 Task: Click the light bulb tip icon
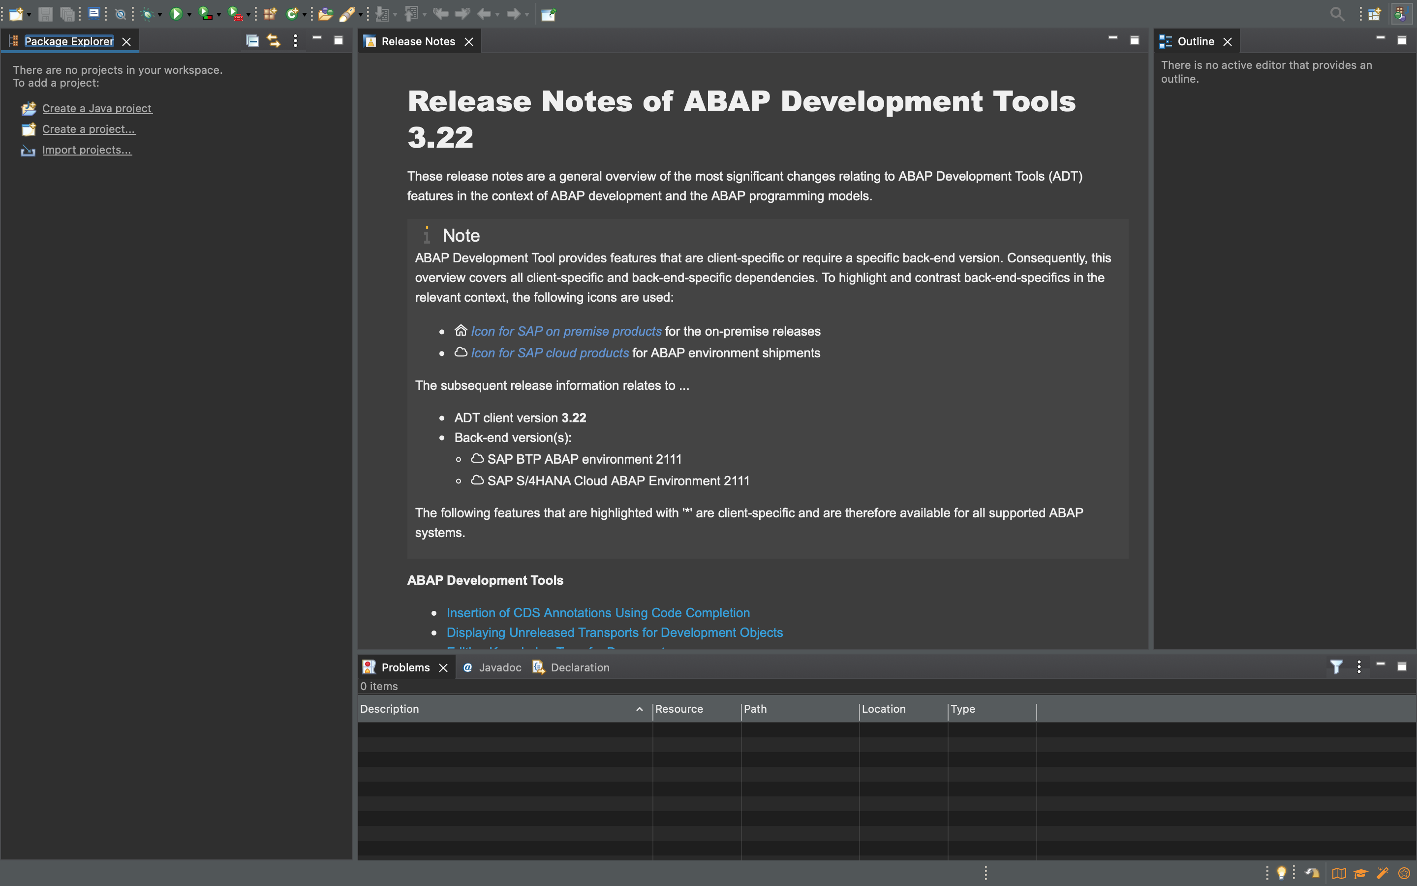(1281, 873)
